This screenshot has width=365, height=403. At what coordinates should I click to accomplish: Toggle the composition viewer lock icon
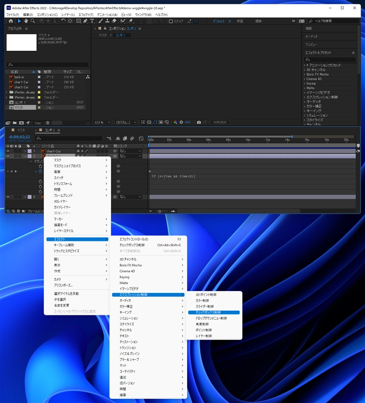click(x=105, y=28)
